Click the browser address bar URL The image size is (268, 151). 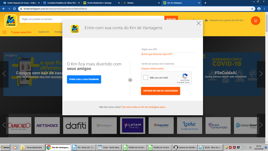tap(56, 9)
